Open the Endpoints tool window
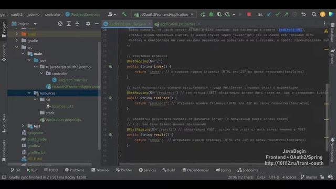 tap(248, 170)
